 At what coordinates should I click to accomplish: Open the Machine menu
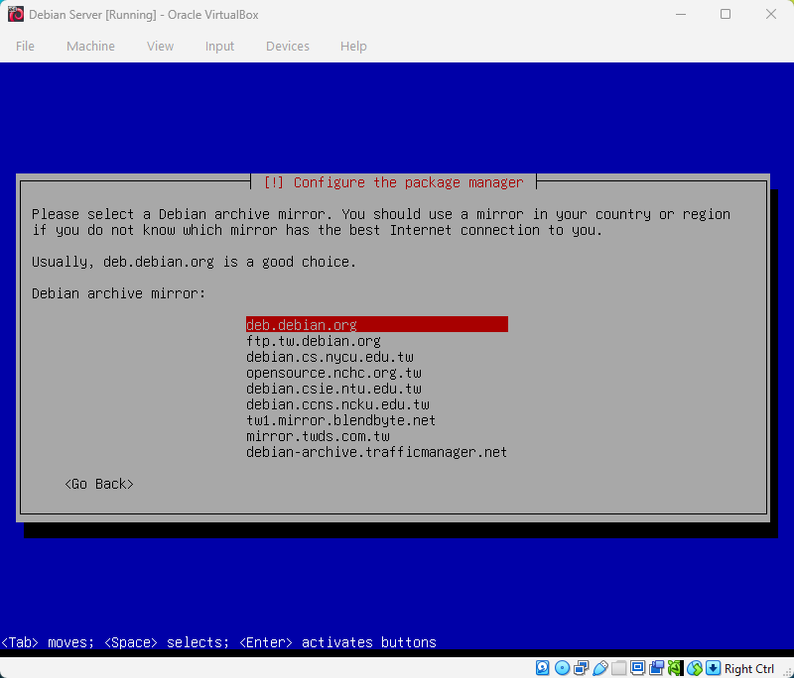[90, 46]
